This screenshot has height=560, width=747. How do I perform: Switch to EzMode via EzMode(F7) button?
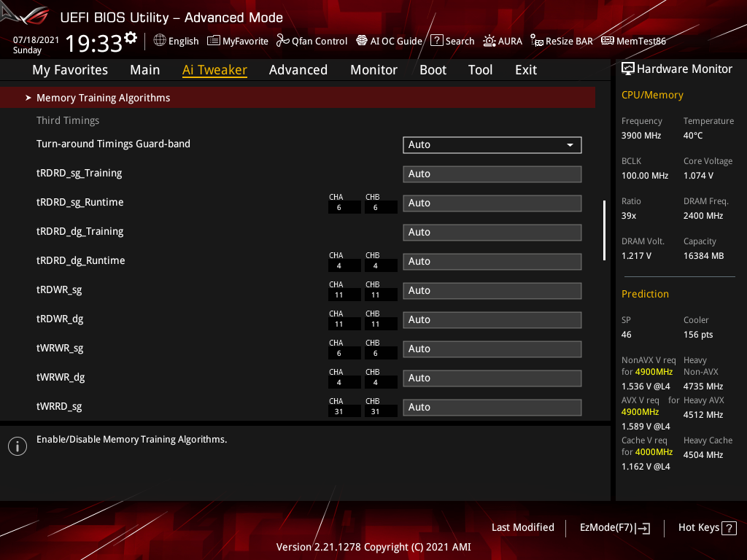coord(614,527)
